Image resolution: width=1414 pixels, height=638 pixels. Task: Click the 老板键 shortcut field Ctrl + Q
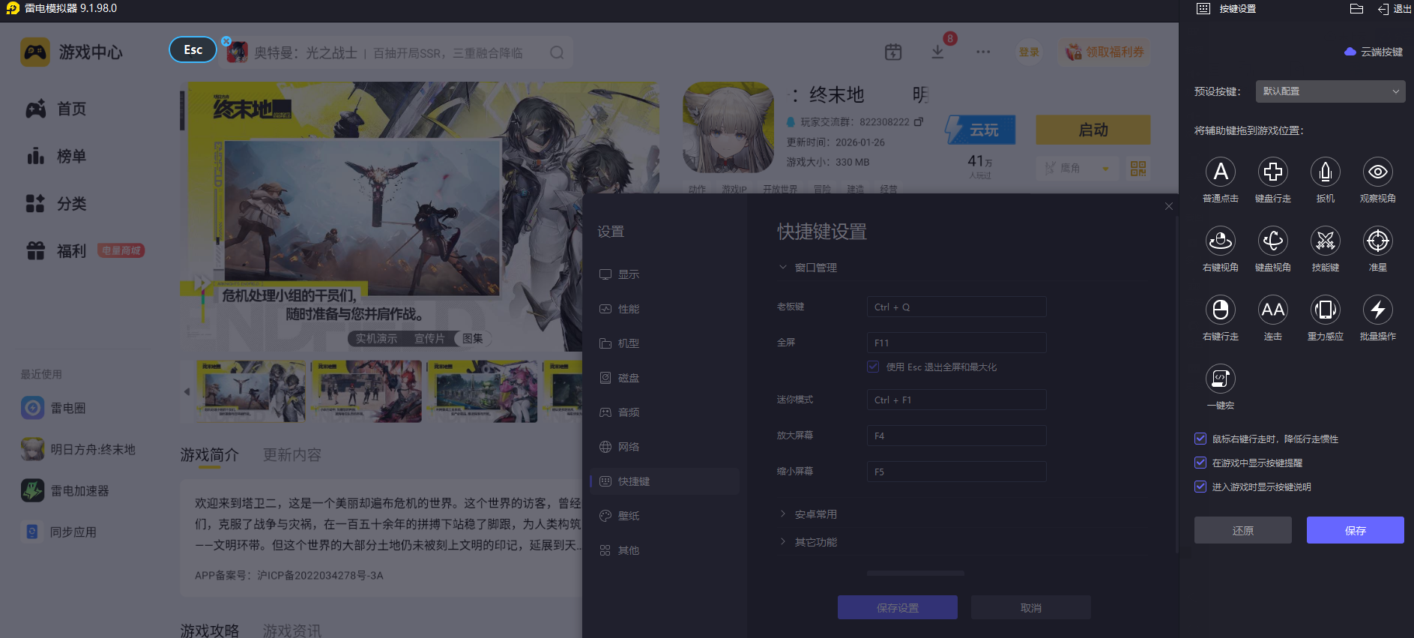(x=957, y=307)
